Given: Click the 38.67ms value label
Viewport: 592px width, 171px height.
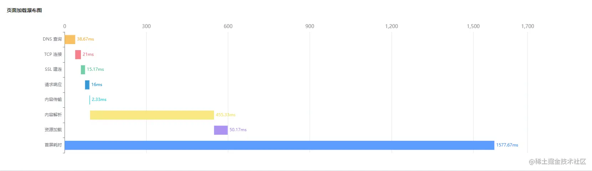Looking at the screenshot, I should (x=86, y=39).
